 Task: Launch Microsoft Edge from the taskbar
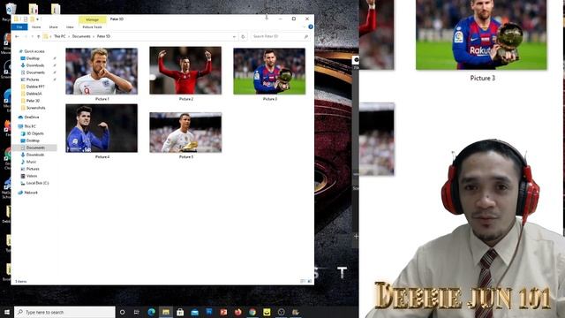[x=151, y=312]
